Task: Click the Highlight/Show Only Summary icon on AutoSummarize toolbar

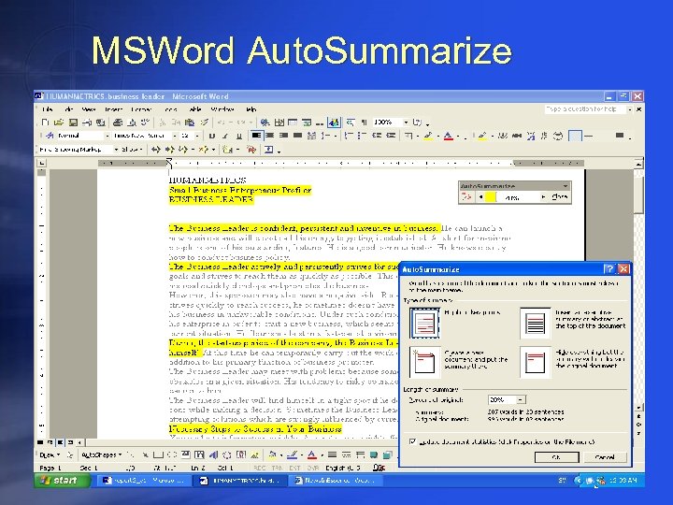Action: (466, 196)
